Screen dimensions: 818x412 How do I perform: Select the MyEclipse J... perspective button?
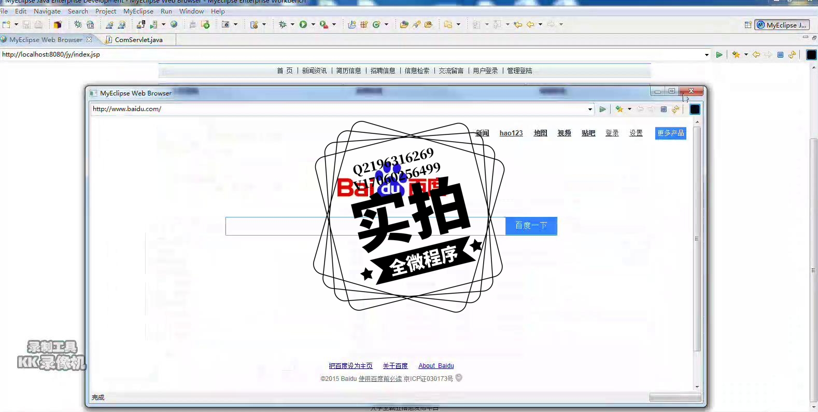coord(782,25)
